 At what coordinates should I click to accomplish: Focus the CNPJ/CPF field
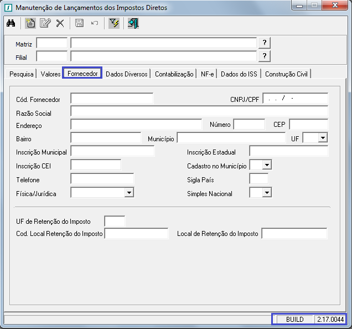tap(295, 99)
